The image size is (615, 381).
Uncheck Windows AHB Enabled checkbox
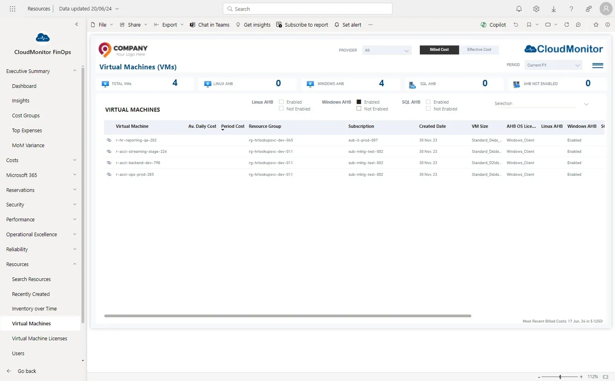[x=359, y=102]
